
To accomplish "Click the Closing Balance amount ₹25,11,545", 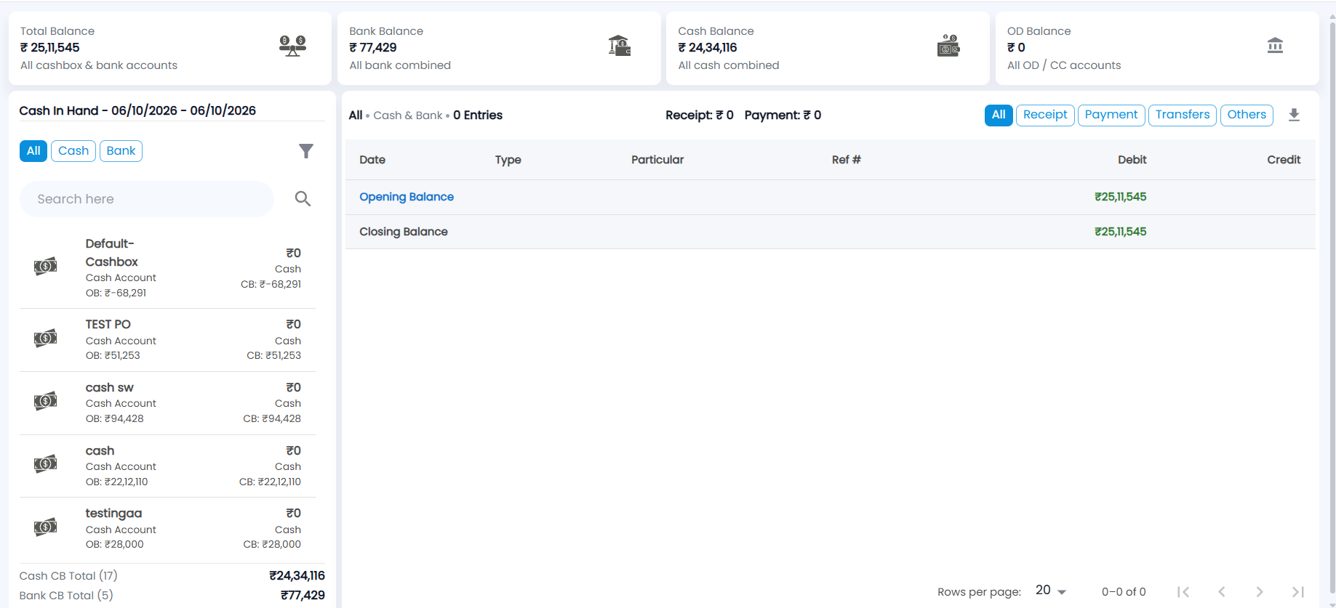I will (1121, 232).
